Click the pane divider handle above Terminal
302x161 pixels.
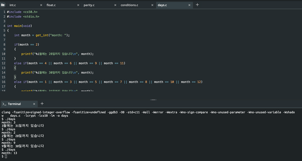[x=153, y=100]
